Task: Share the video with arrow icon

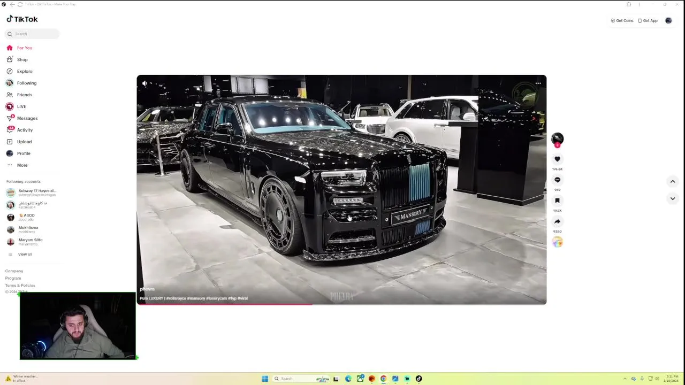Action: [x=557, y=221]
